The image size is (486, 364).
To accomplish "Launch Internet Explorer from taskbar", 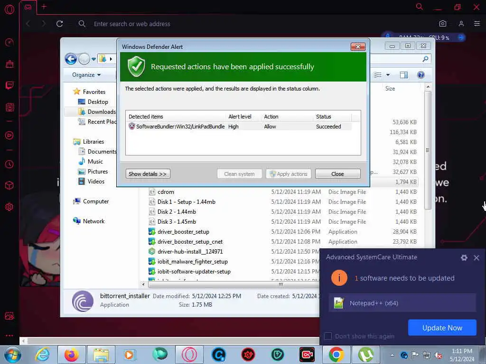I will click(x=42, y=355).
